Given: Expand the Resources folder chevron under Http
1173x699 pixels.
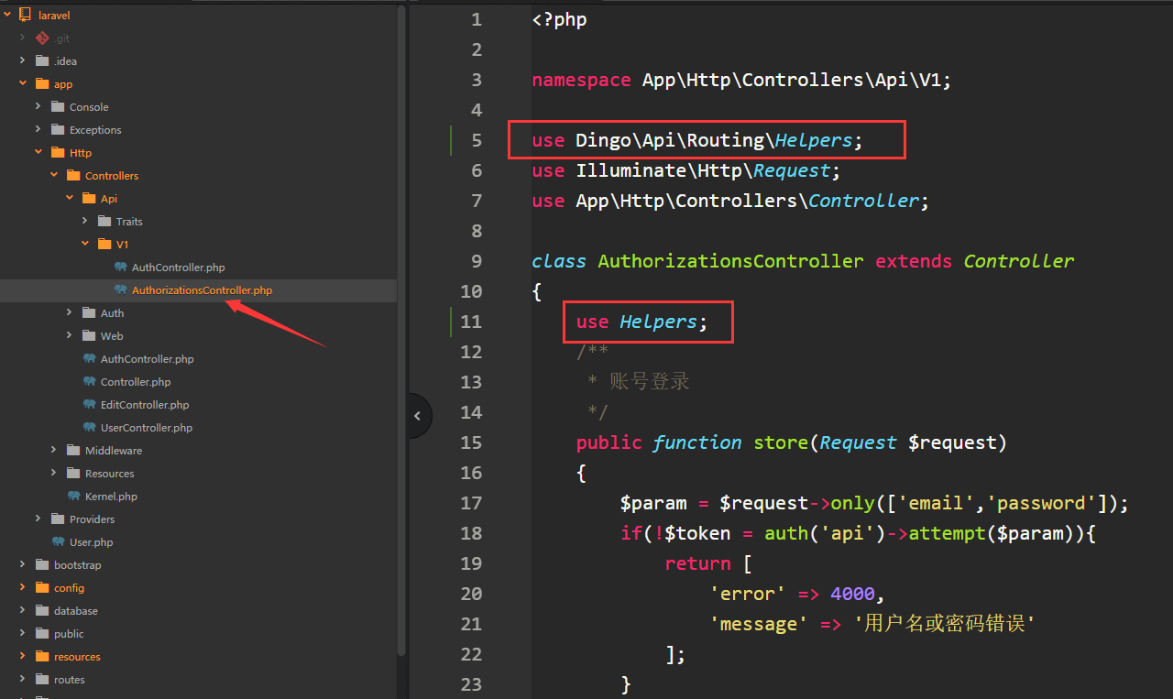Looking at the screenshot, I should pos(53,474).
